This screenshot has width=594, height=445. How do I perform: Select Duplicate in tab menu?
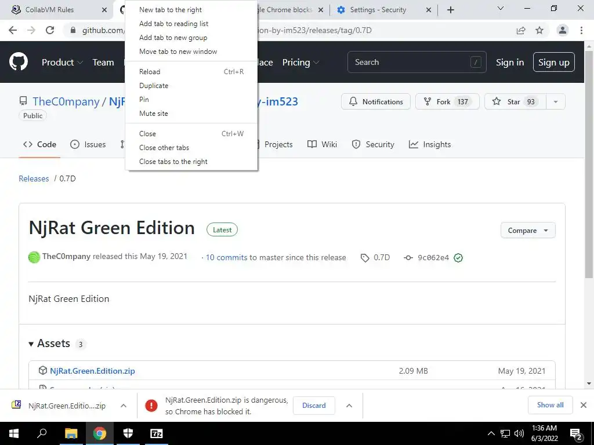click(x=191, y=86)
